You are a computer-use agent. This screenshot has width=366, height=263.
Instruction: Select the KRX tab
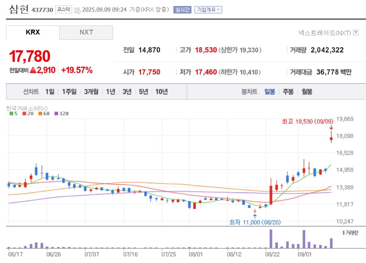(x=33, y=32)
